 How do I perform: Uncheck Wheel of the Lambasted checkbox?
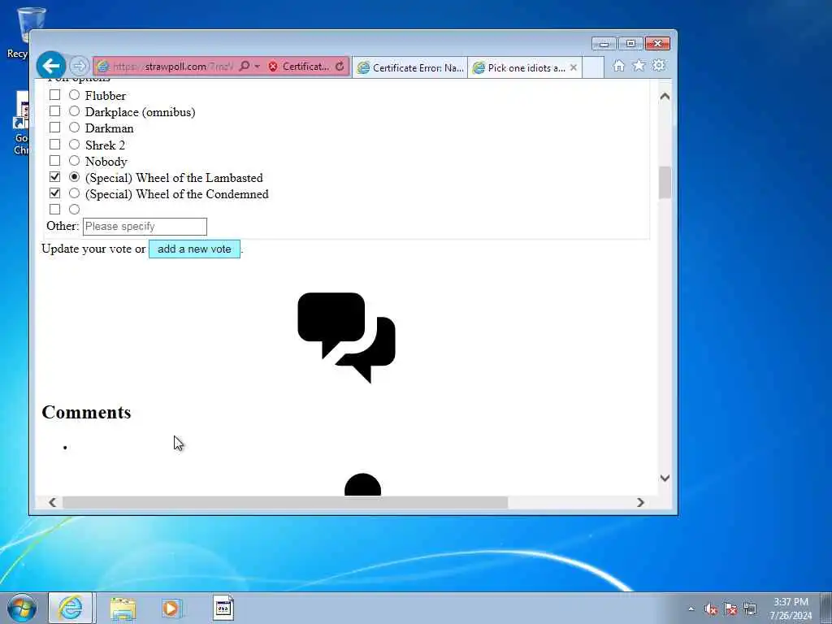[54, 176]
